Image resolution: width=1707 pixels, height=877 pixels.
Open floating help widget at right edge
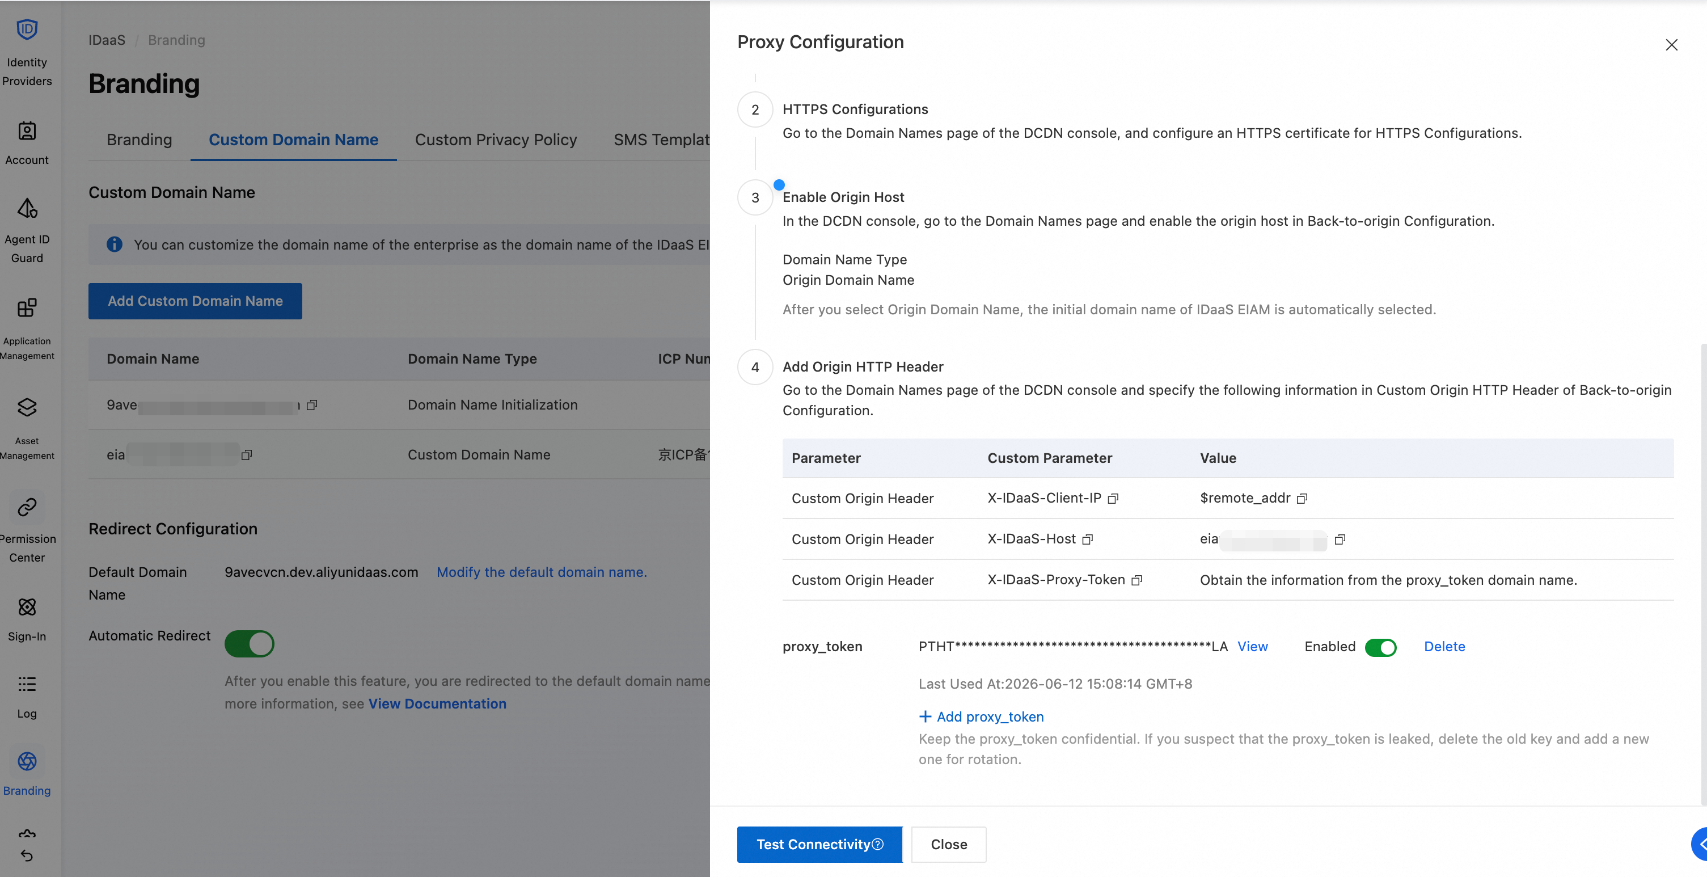(x=1699, y=845)
